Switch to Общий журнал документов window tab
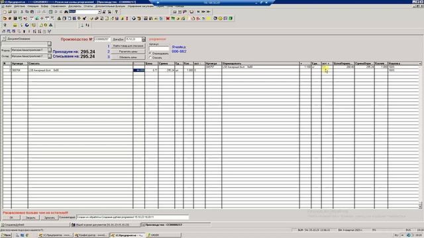This screenshot has height=238, width=424. pyautogui.click(x=105, y=225)
